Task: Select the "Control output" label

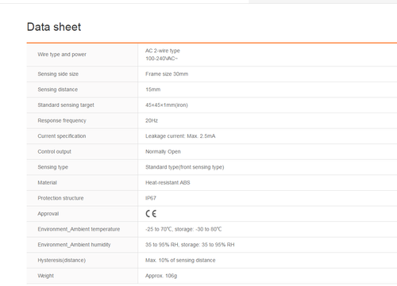Action: [x=54, y=151]
